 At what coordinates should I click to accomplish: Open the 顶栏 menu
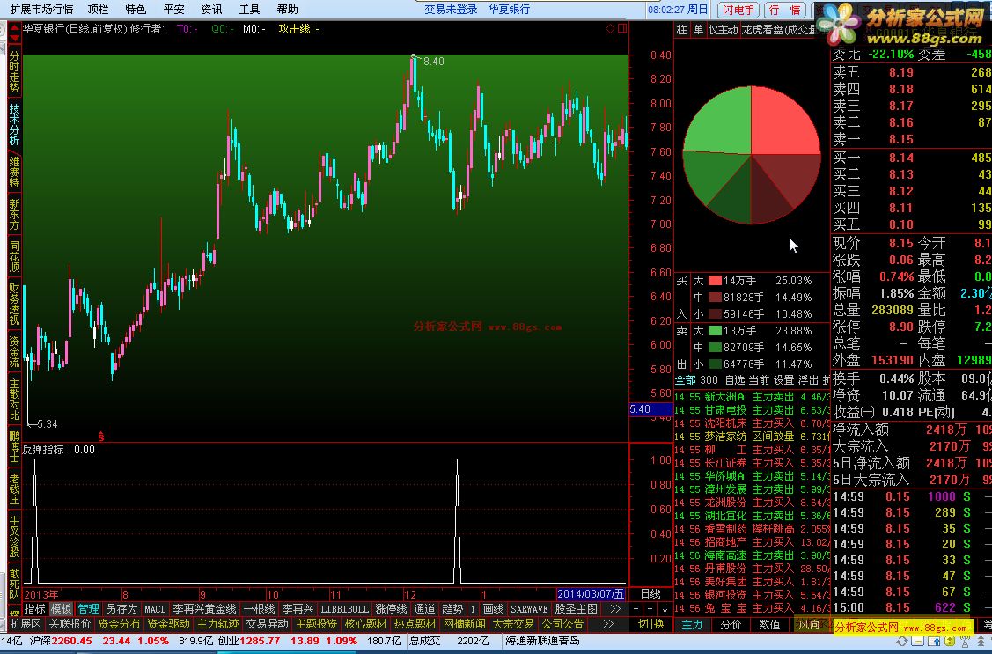pos(98,10)
